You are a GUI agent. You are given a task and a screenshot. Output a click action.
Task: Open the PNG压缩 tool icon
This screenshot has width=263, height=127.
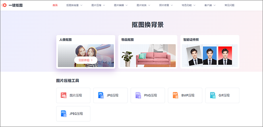[x=138, y=95]
